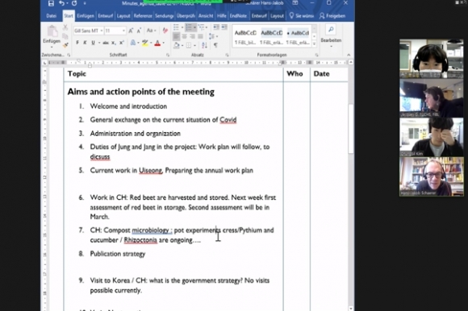Save the document with the floppy disk icon
Image resolution: width=468 pixels, height=311 pixels.
[x=51, y=3]
